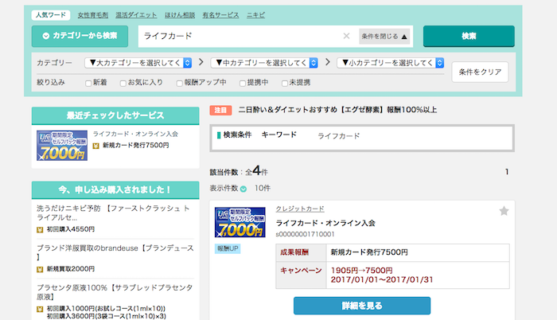Expand the カテゴリーから検索 menu

tap(80, 36)
